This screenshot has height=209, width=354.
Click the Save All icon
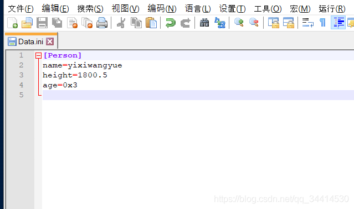[x=57, y=23]
